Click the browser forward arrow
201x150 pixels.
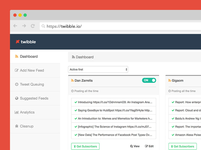[x=24, y=26]
